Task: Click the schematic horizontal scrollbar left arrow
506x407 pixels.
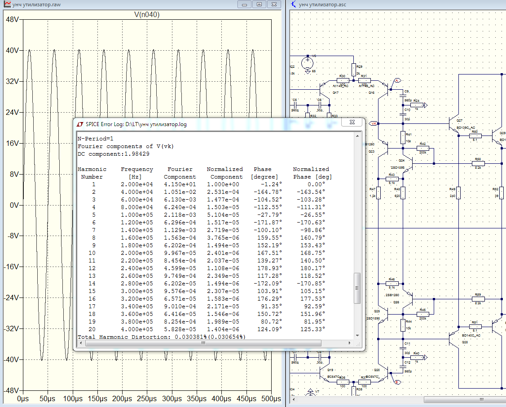Action: pos(294,399)
